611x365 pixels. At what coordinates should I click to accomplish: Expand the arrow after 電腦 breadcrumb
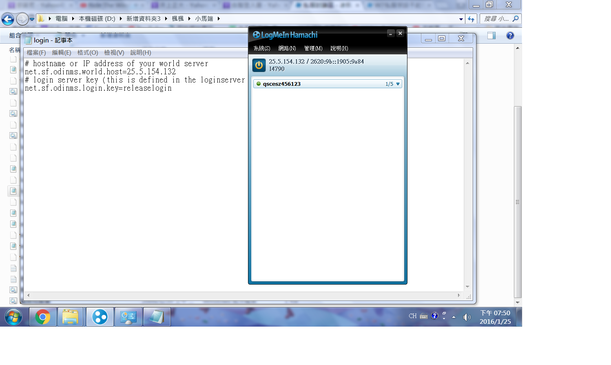(73, 19)
